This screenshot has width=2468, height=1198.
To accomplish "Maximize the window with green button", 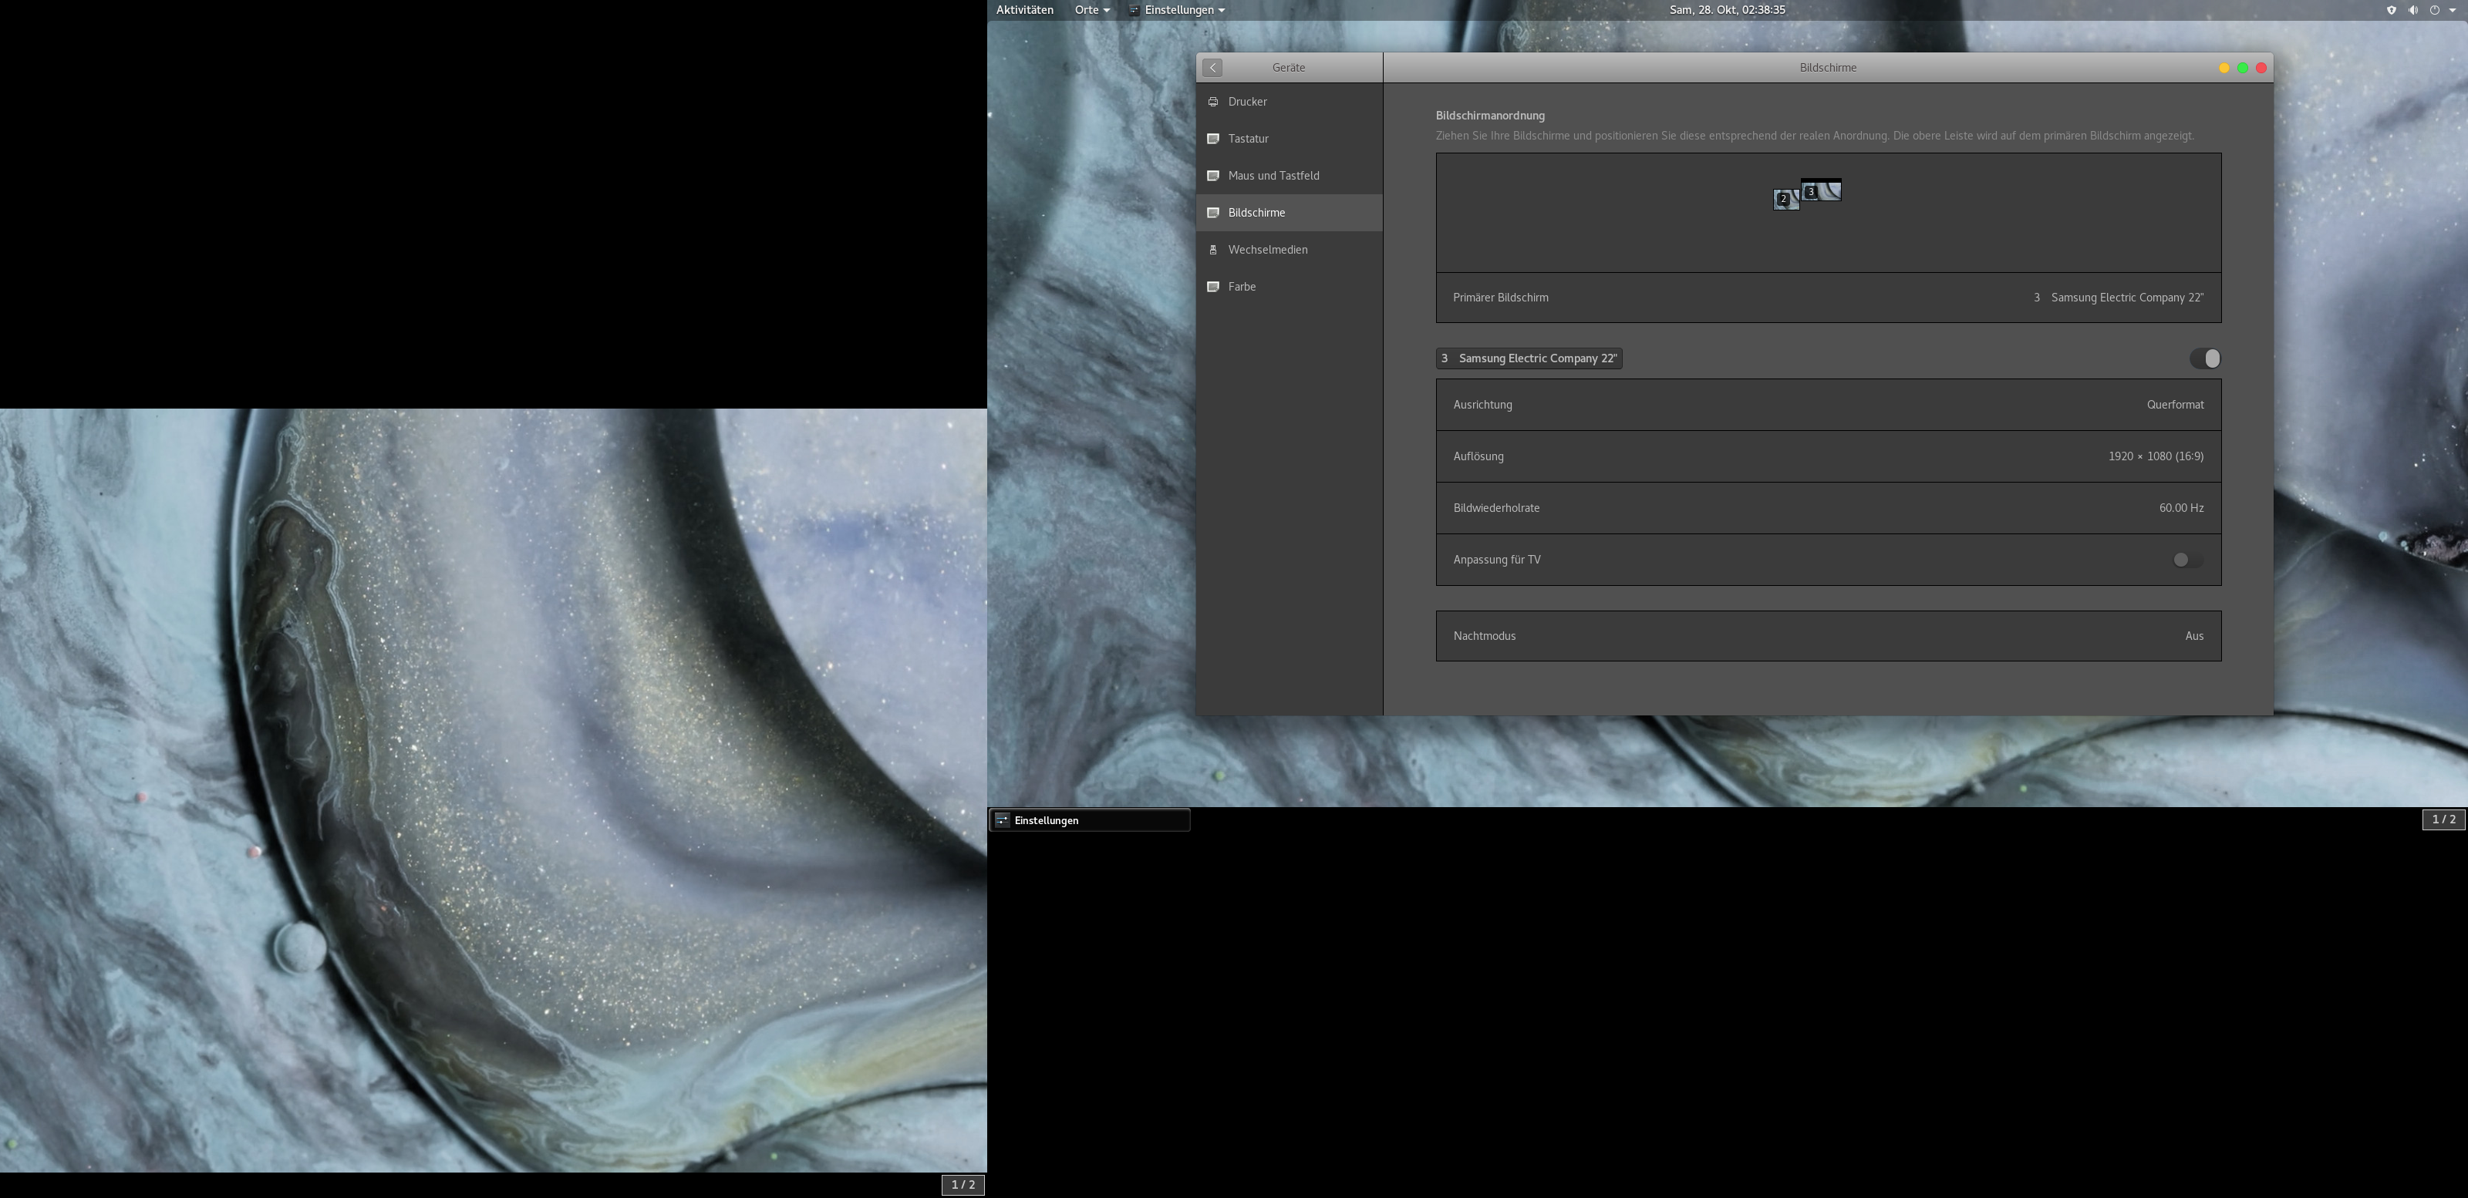I will (x=2243, y=68).
